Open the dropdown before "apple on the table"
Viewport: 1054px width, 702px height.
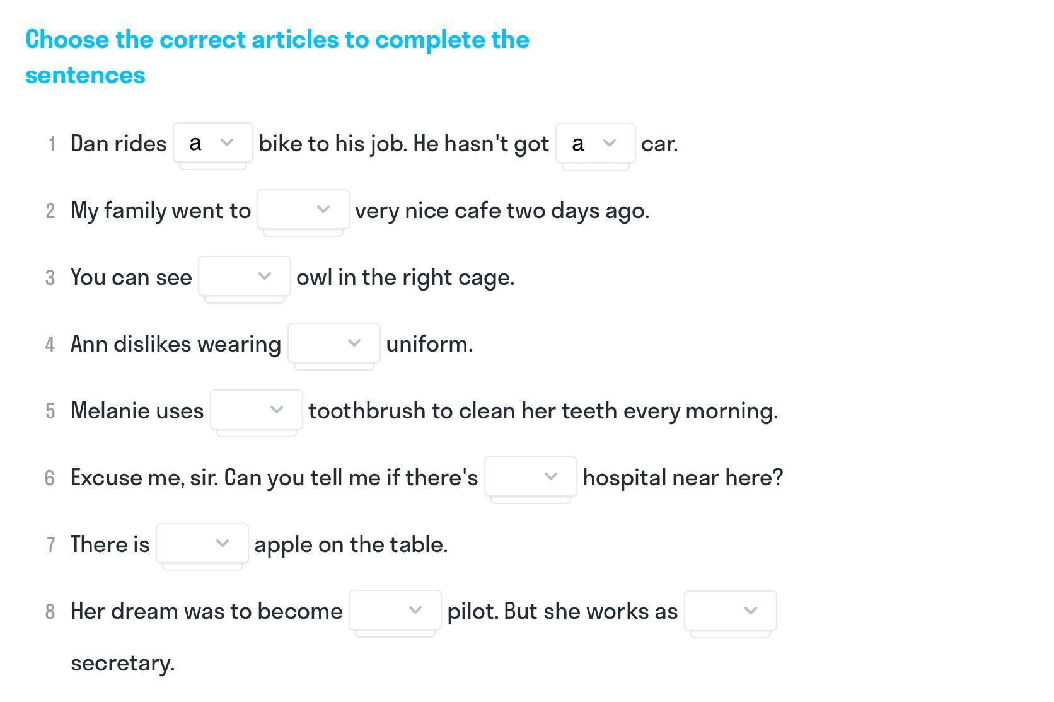(x=202, y=543)
